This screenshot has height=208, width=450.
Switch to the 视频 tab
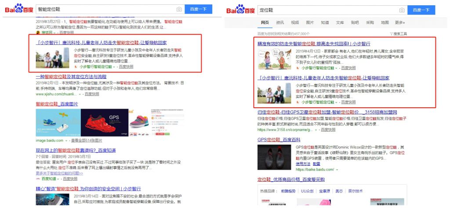[295, 23]
